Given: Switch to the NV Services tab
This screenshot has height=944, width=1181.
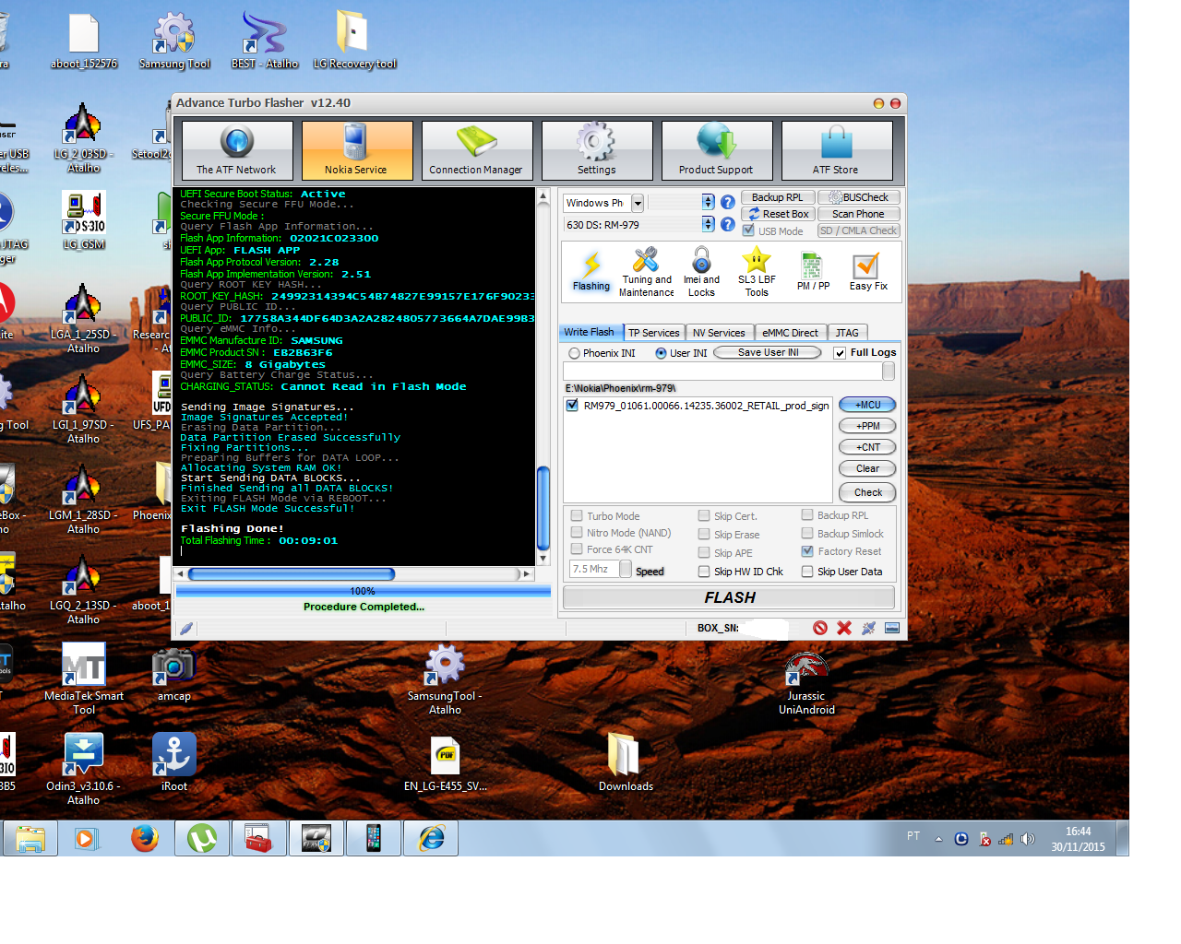Looking at the screenshot, I should [x=719, y=333].
